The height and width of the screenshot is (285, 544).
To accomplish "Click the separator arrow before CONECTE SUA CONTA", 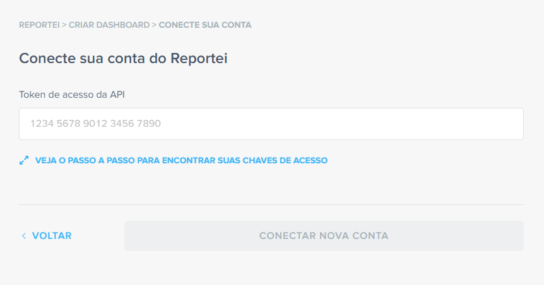I will [x=154, y=25].
